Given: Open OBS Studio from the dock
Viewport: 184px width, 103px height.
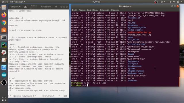Looking at the screenshot, I should (x=4, y=82).
